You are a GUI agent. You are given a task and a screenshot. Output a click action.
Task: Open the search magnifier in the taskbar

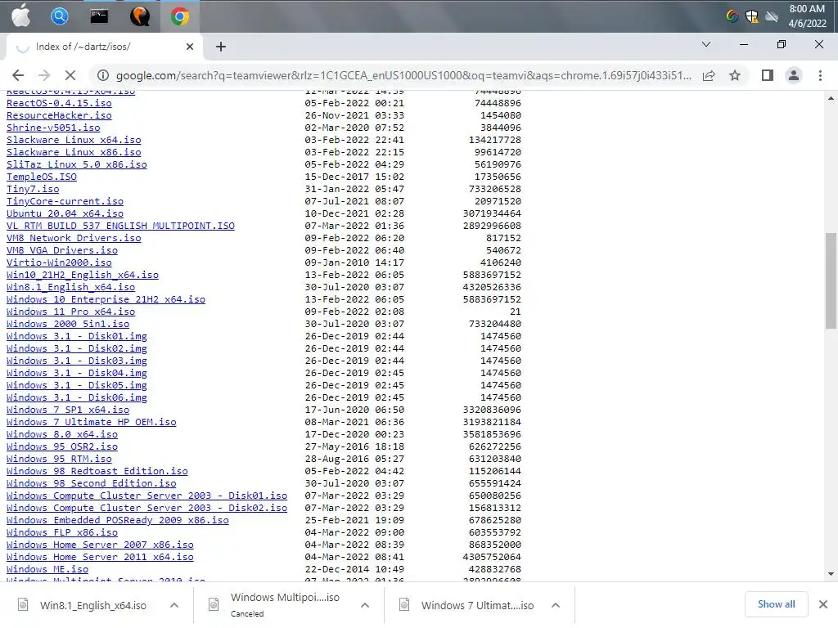point(59,16)
